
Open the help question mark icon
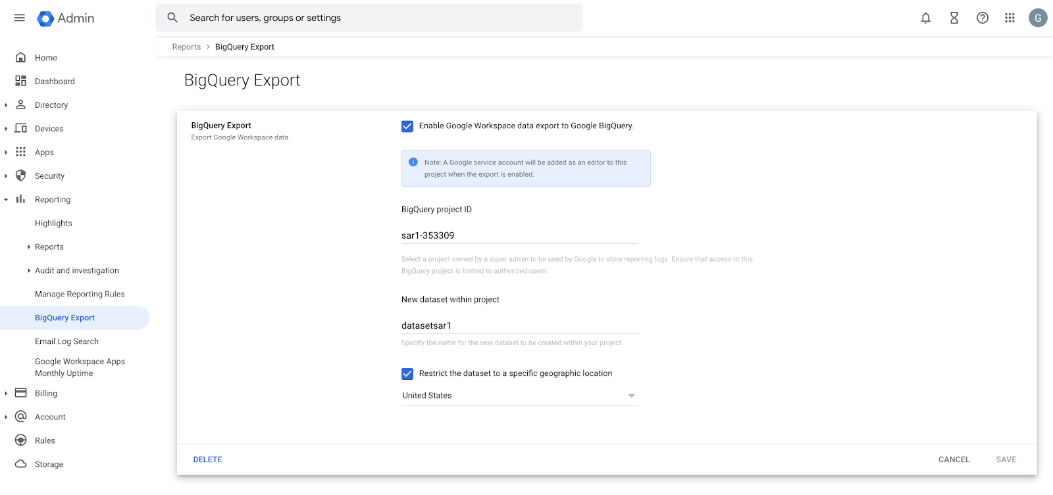tap(982, 18)
